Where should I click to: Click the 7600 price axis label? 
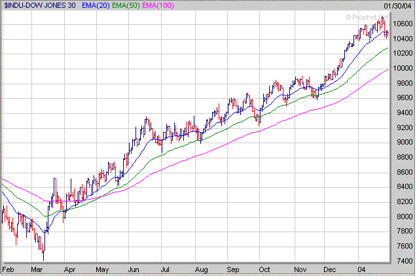coord(405,246)
